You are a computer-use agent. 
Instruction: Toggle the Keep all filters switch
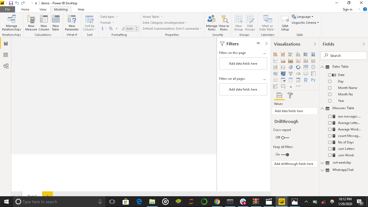tap(285, 154)
